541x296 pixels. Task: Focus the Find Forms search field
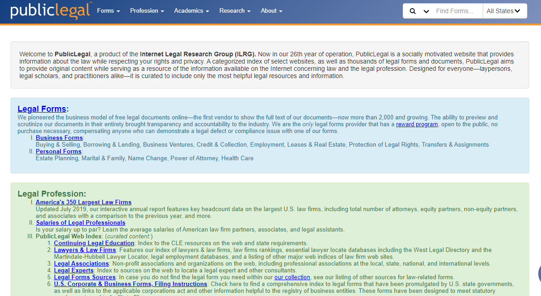pos(457,11)
